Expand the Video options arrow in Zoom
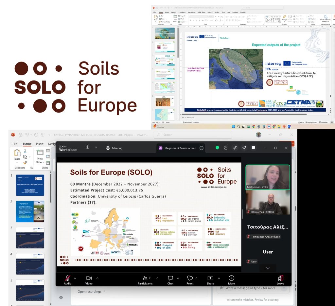The image size is (335, 306). point(97,278)
